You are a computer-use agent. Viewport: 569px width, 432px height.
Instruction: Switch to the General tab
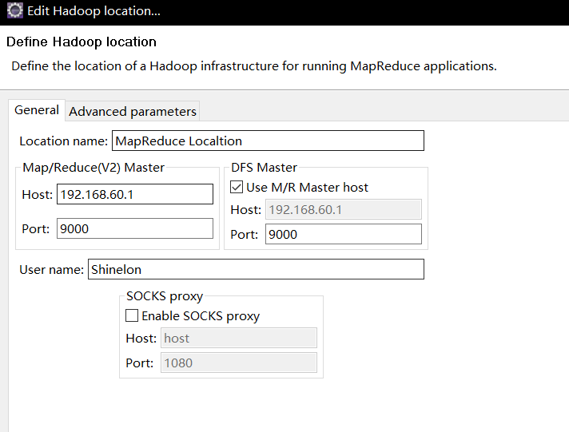tap(37, 110)
